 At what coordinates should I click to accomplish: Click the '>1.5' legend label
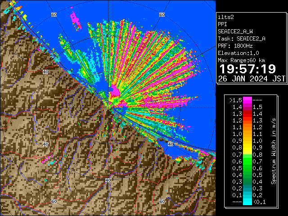(x=236, y=100)
